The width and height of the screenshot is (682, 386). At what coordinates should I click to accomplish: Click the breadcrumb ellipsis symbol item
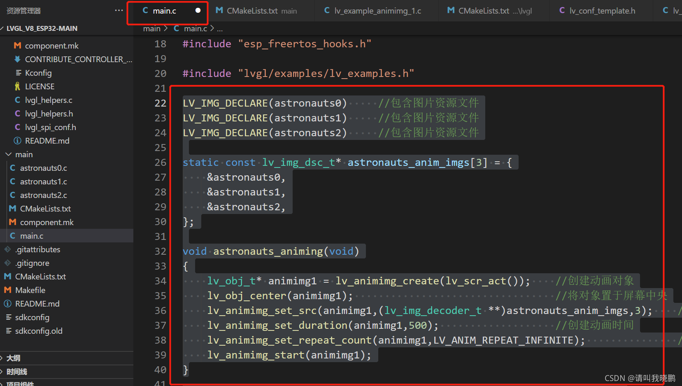coord(220,29)
